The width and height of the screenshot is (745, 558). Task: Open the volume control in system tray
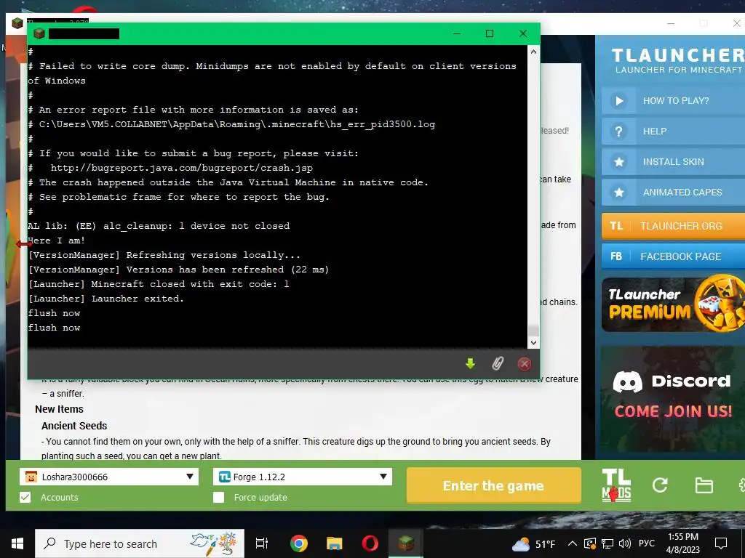point(625,543)
